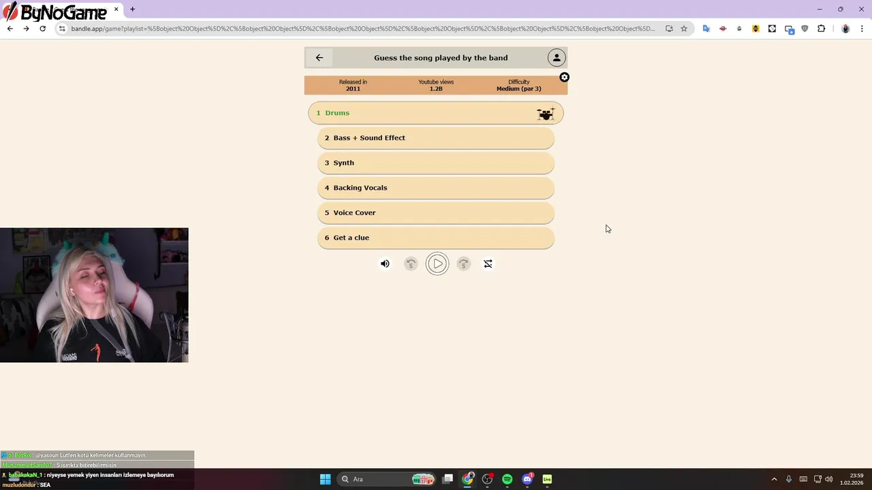Viewport: 872px width, 490px height.
Task: Go back with browser back arrow
Action: 10,29
